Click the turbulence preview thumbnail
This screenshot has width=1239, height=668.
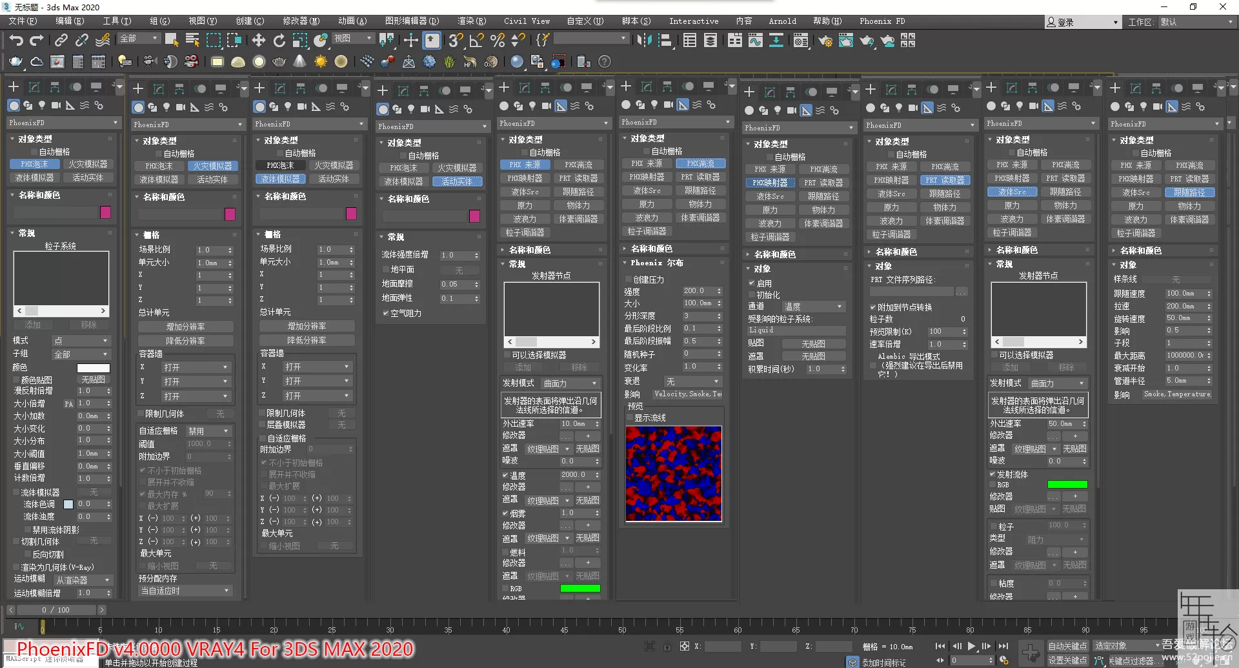(673, 473)
